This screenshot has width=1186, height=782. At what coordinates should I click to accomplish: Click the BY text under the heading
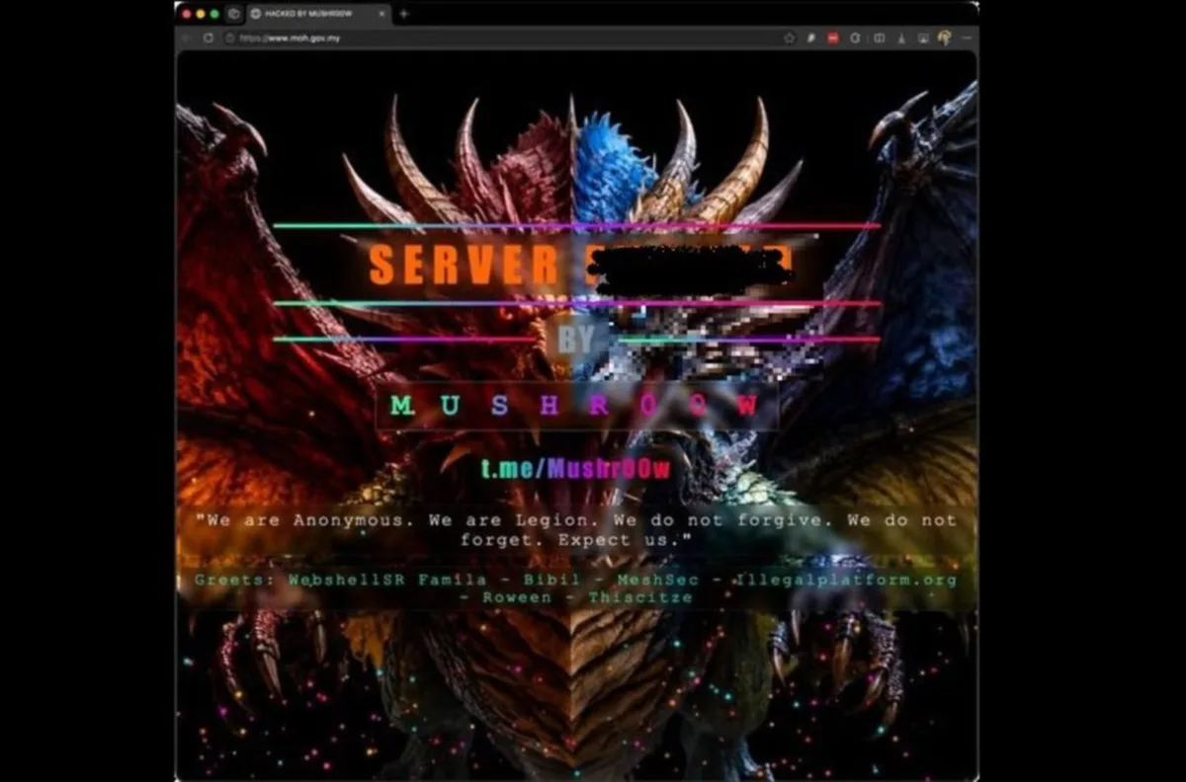point(576,341)
